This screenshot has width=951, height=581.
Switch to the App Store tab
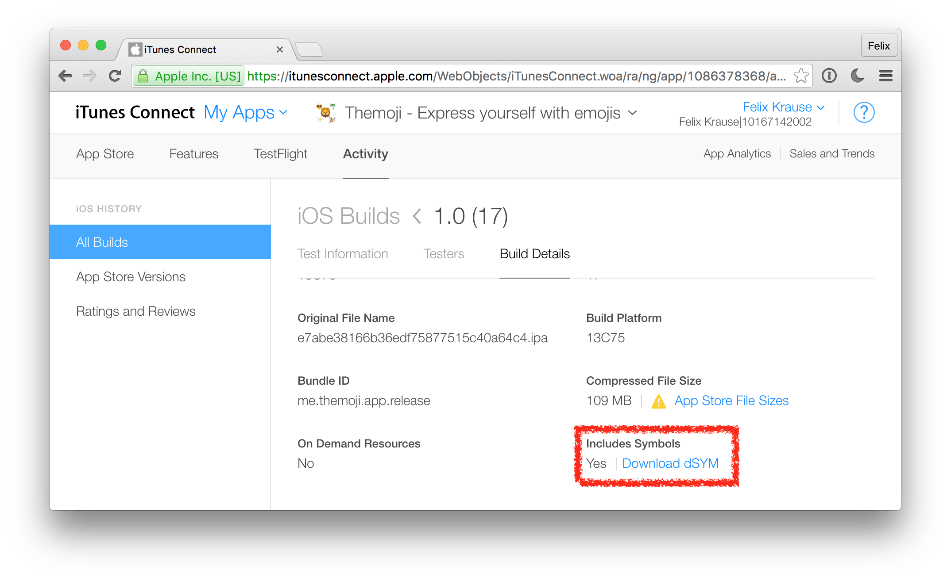point(105,154)
